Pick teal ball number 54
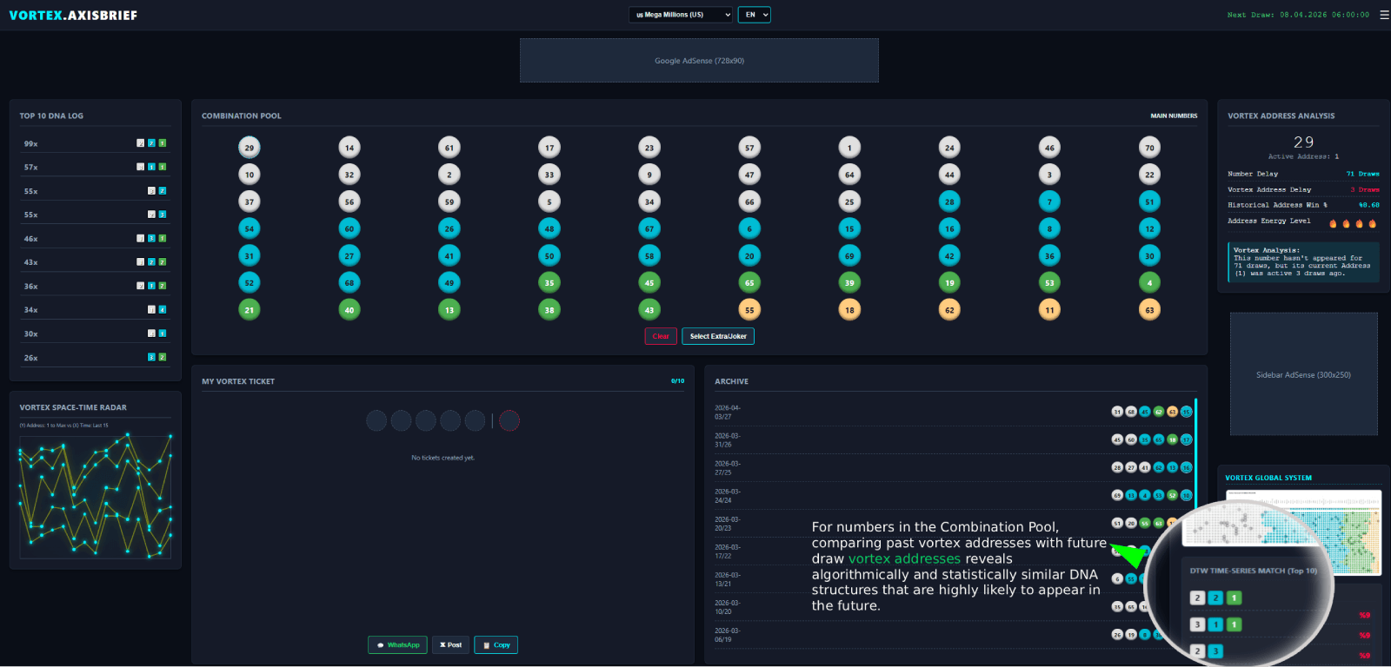 click(250, 228)
